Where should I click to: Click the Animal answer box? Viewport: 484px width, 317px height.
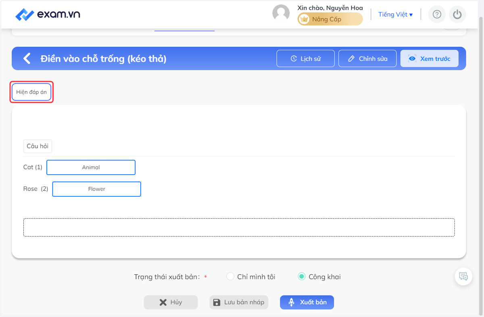pyautogui.click(x=91, y=167)
